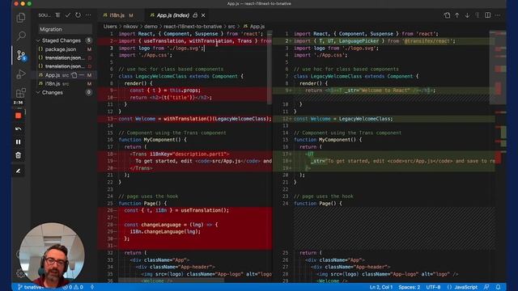Click the feedback icon in status bar
The height and width of the screenshot is (291, 518).
pyautogui.click(x=486, y=287)
